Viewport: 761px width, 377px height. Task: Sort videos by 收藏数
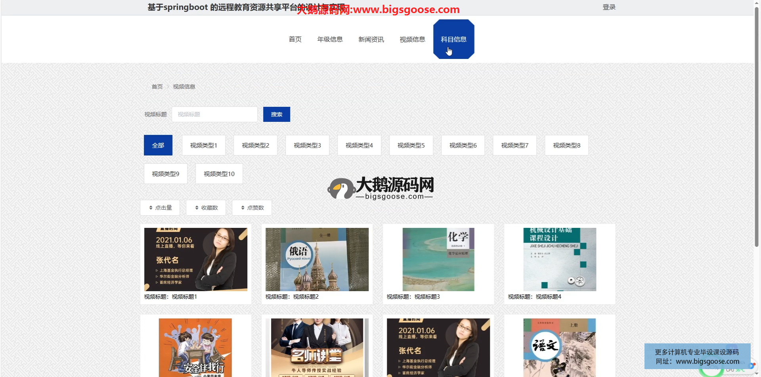(206, 208)
